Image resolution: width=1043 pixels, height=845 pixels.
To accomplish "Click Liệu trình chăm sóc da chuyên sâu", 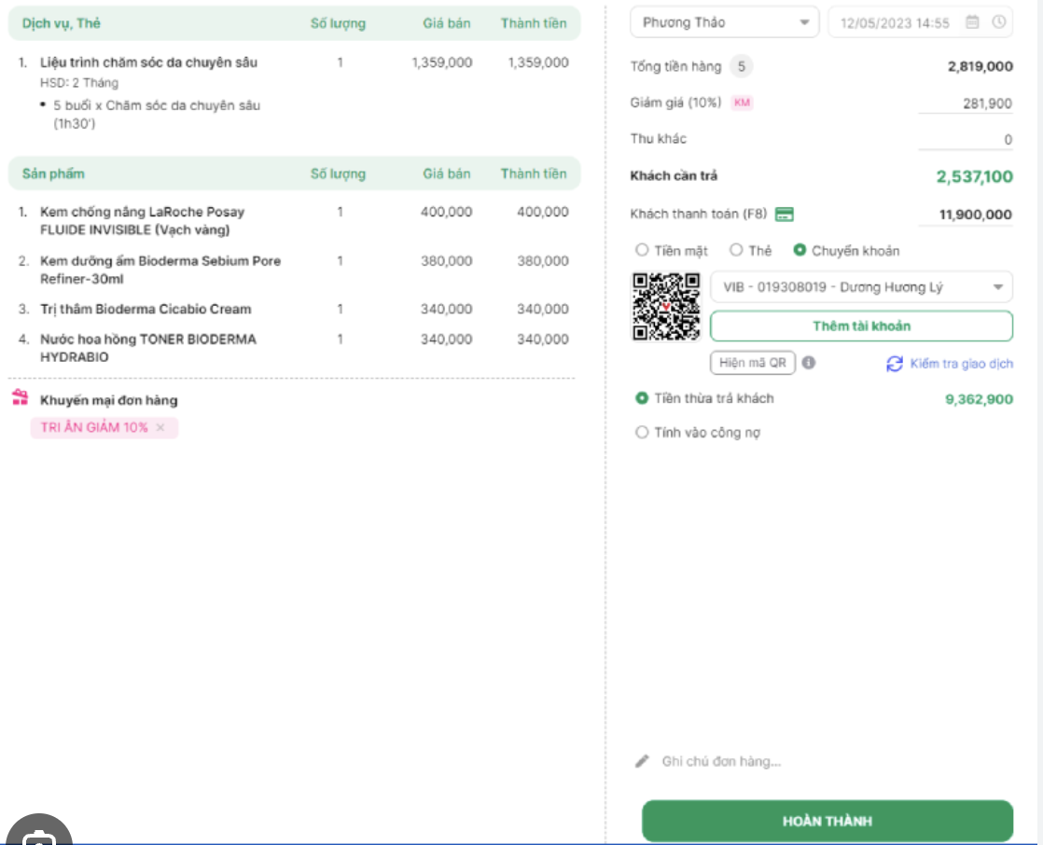I will point(148,62).
